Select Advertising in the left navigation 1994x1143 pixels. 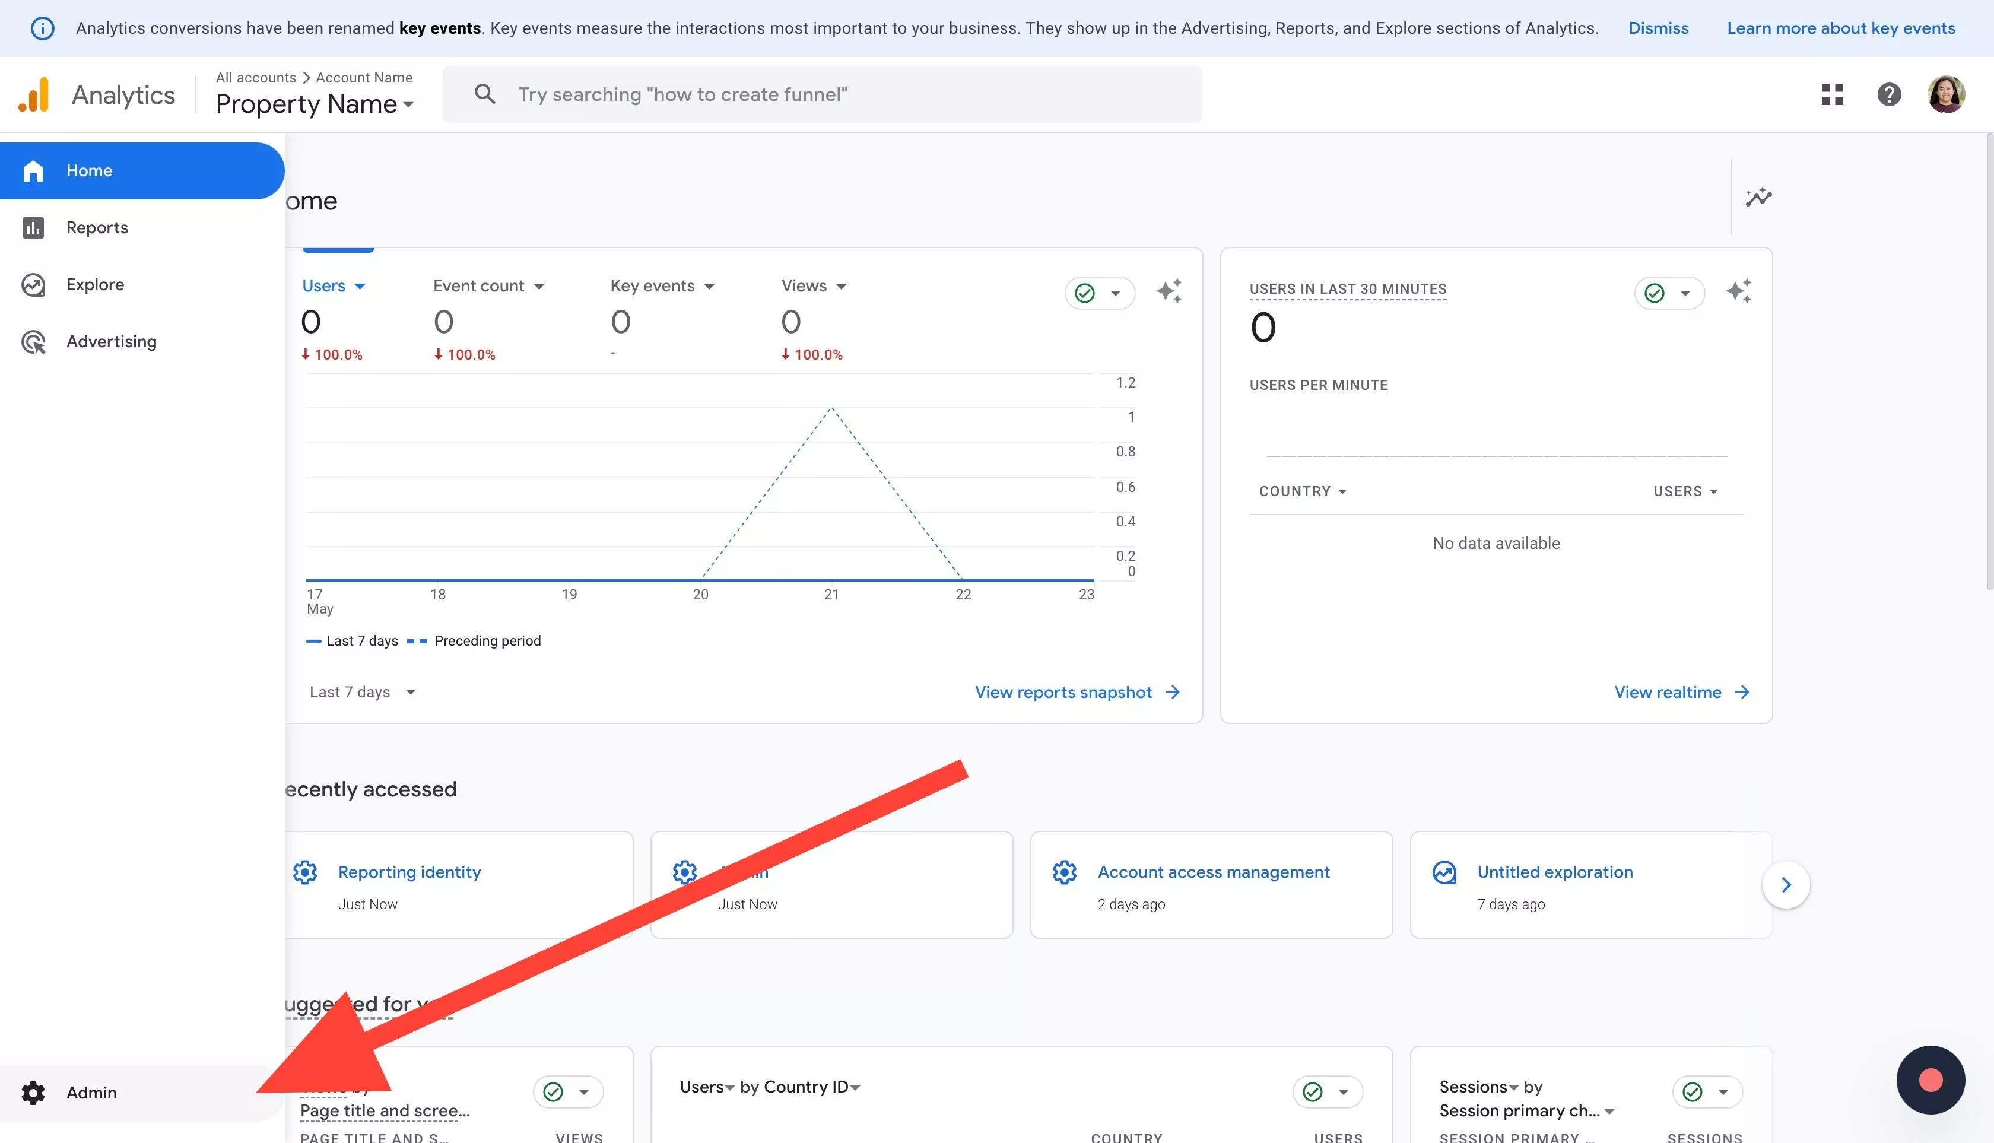[111, 341]
